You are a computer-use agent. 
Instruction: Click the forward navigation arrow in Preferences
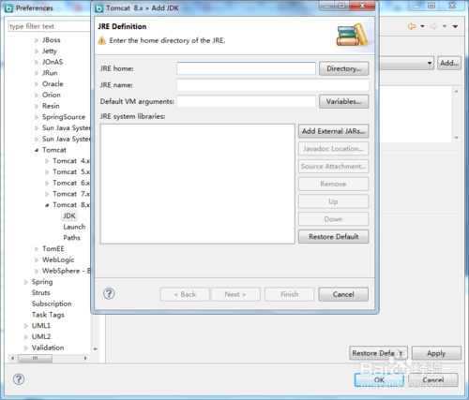pos(433,26)
